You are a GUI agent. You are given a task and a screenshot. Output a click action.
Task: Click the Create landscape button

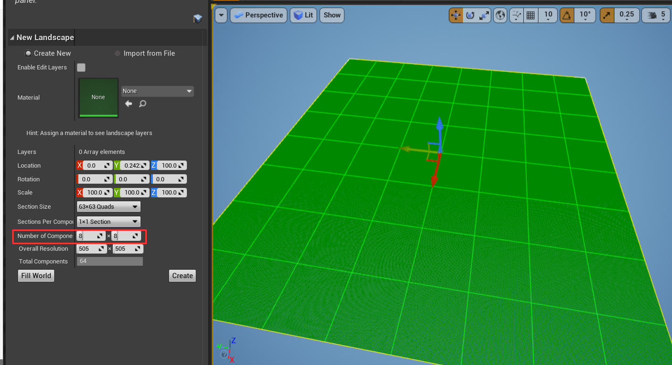[x=182, y=276]
